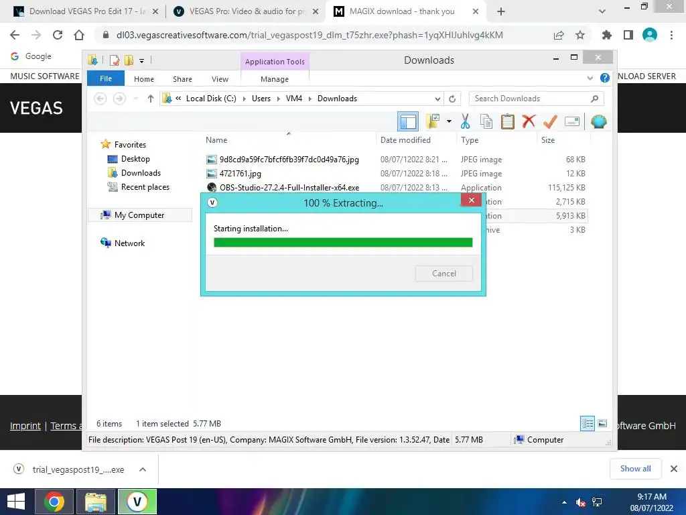Screen dimensions: 686x515
Task: Open Quick Access Toolbar customize dropdown
Action: coord(142,61)
